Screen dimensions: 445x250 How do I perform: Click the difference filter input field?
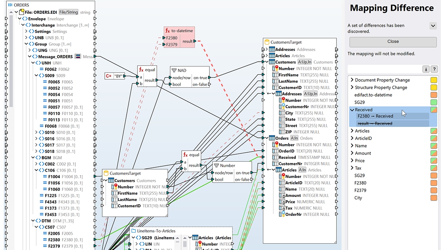385,69
